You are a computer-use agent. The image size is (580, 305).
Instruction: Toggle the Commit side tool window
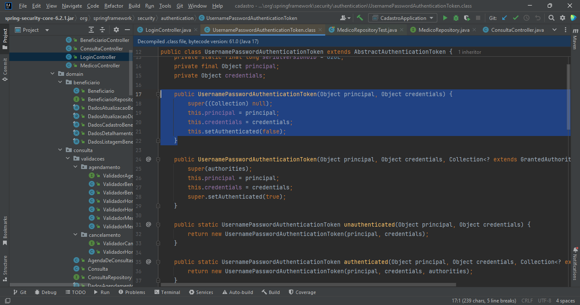point(5,70)
